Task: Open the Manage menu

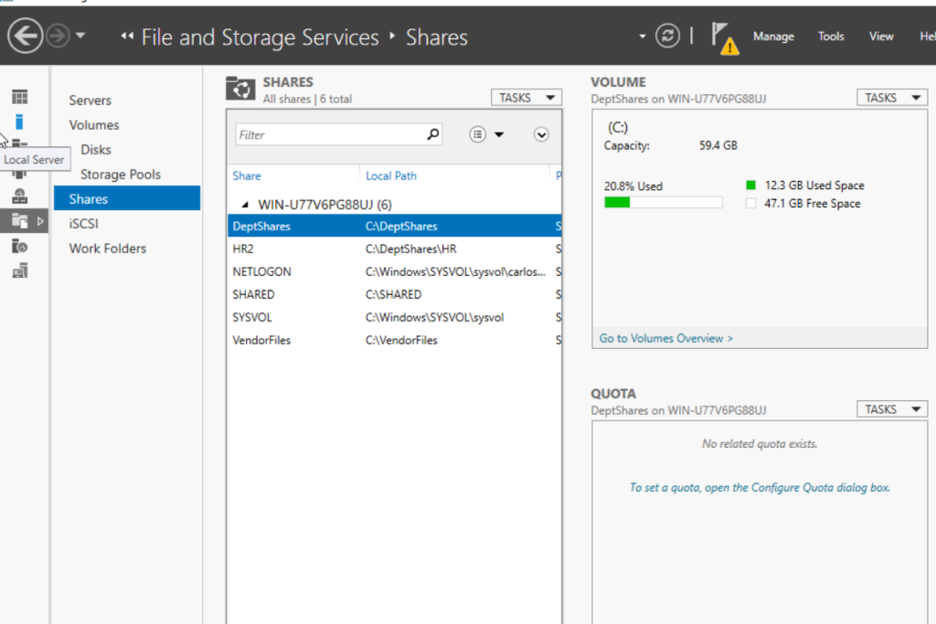Action: pos(773,37)
